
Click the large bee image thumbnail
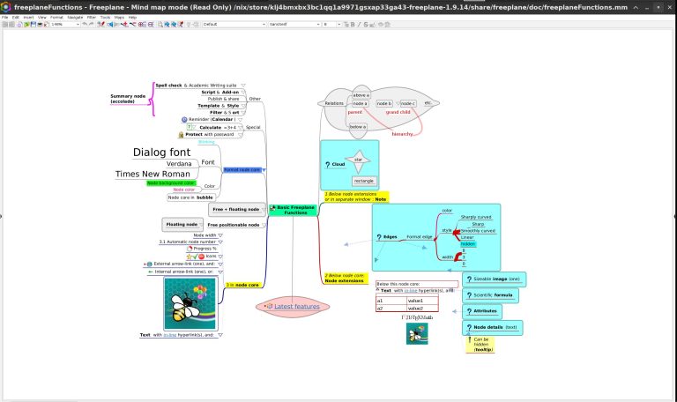[191, 304]
